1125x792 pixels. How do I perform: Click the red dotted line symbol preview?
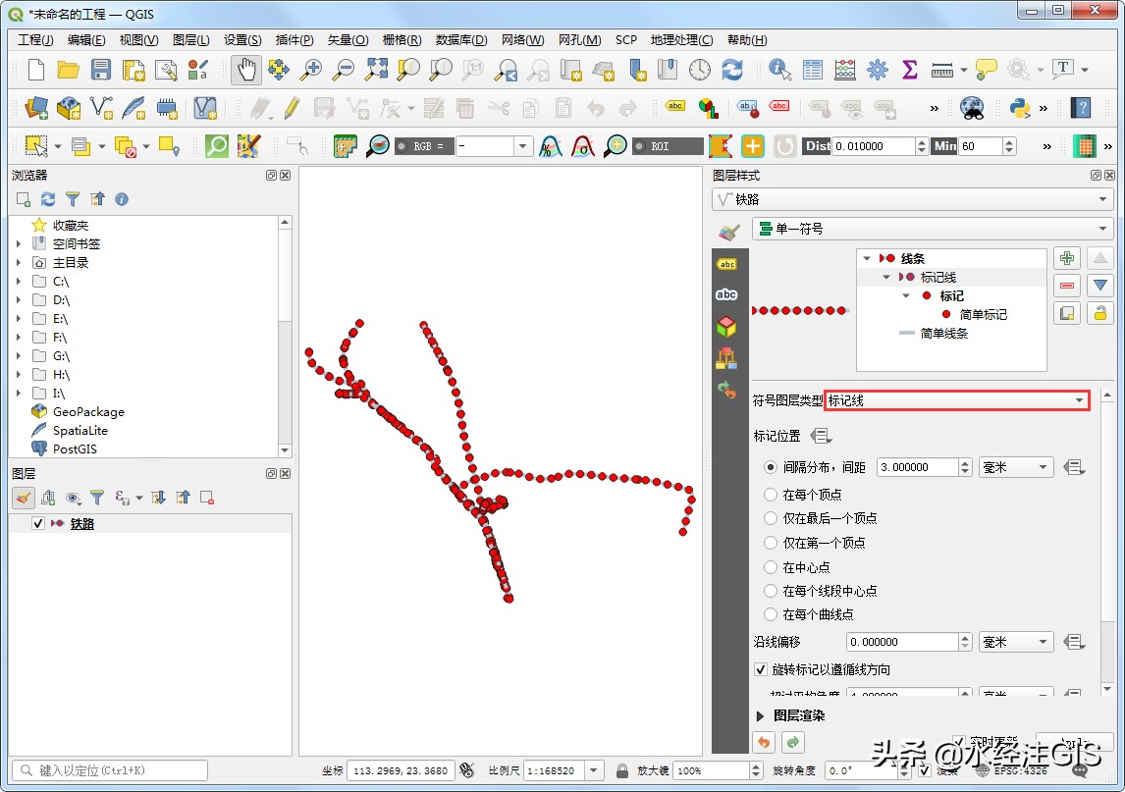point(801,311)
